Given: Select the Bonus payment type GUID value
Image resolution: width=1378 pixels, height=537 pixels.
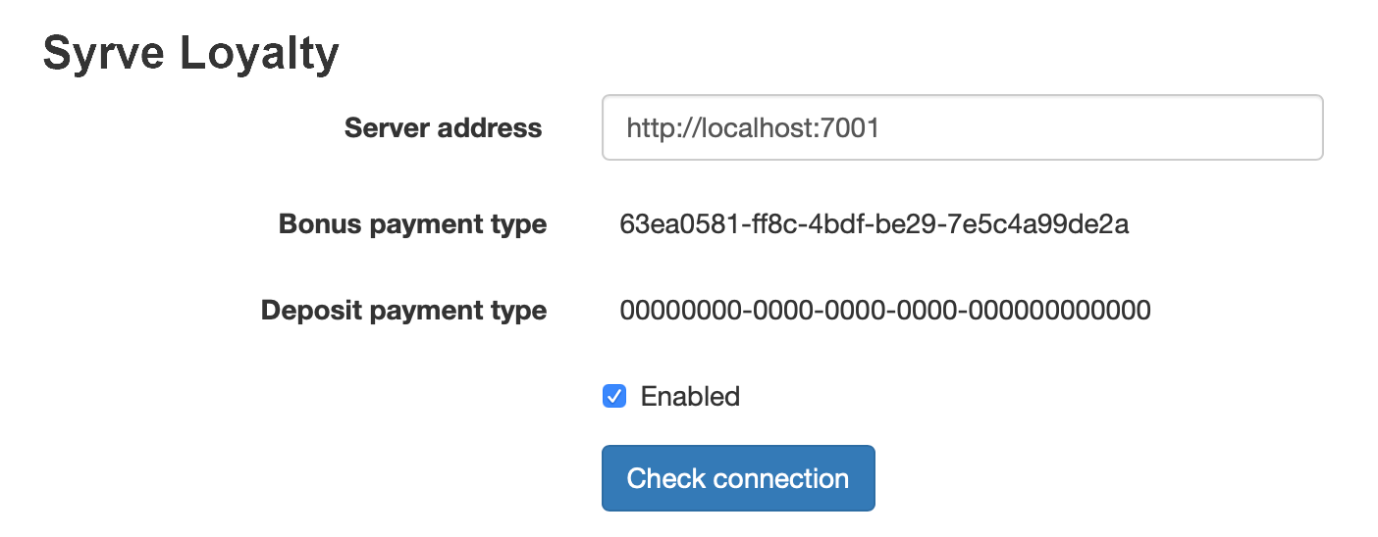Looking at the screenshot, I should (874, 224).
